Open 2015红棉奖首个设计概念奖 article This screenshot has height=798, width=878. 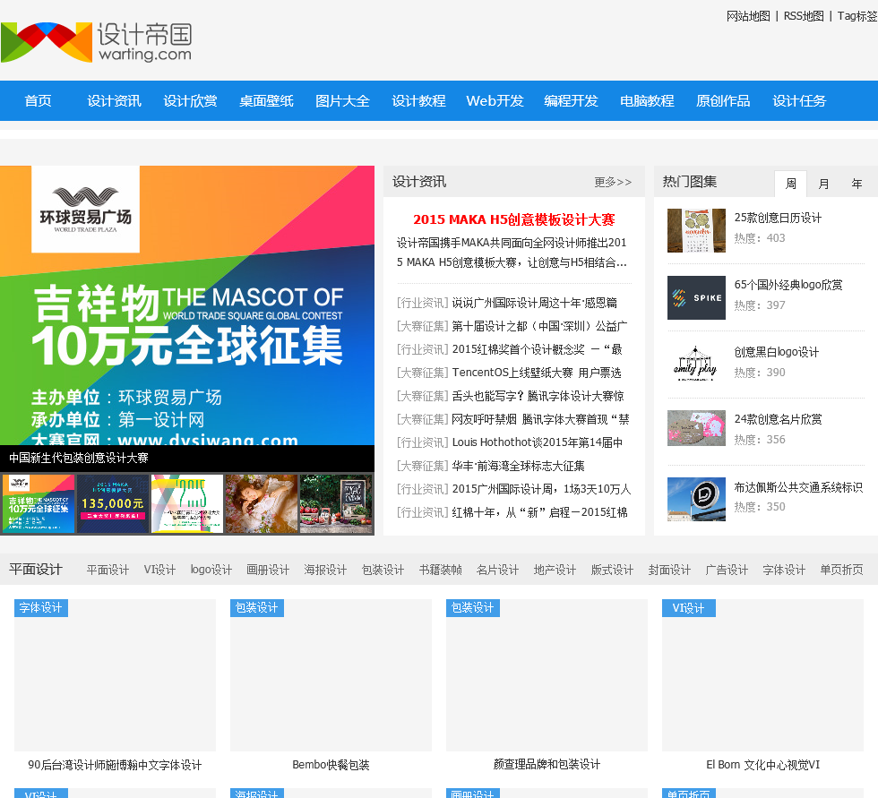tap(538, 350)
